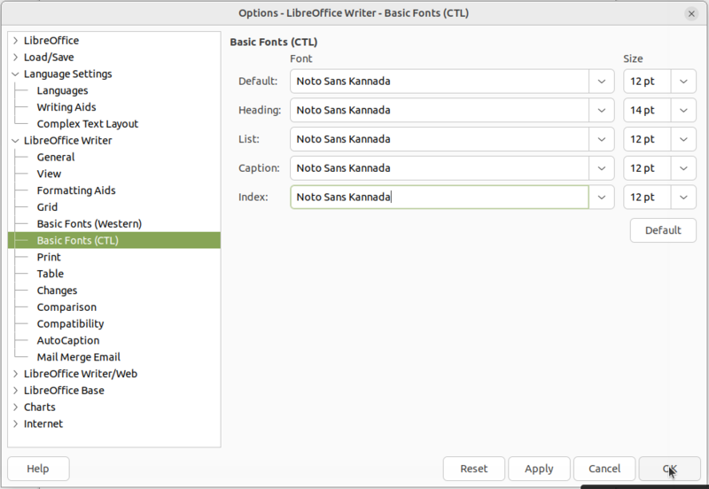
Task: Open the Caption size dropdown arrow
Action: point(683,168)
